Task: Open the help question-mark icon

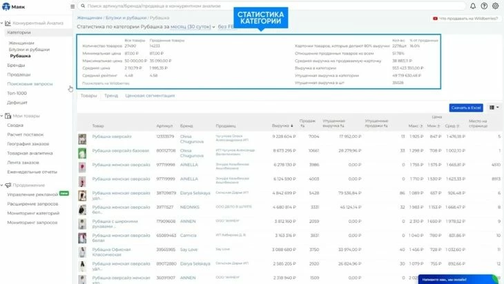Action: [x=484, y=6]
